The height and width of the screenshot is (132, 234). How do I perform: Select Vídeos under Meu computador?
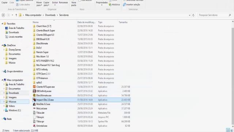11,106
